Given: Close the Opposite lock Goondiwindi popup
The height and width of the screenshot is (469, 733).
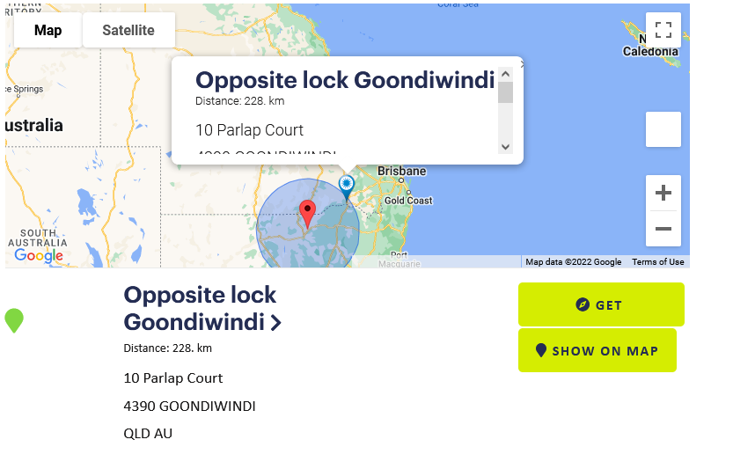Looking at the screenshot, I should click(x=522, y=63).
